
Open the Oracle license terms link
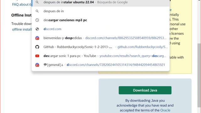[165, 110]
